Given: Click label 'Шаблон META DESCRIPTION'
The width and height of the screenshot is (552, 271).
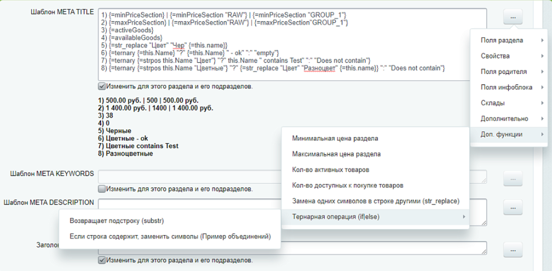Looking at the screenshot, I should (49, 202).
